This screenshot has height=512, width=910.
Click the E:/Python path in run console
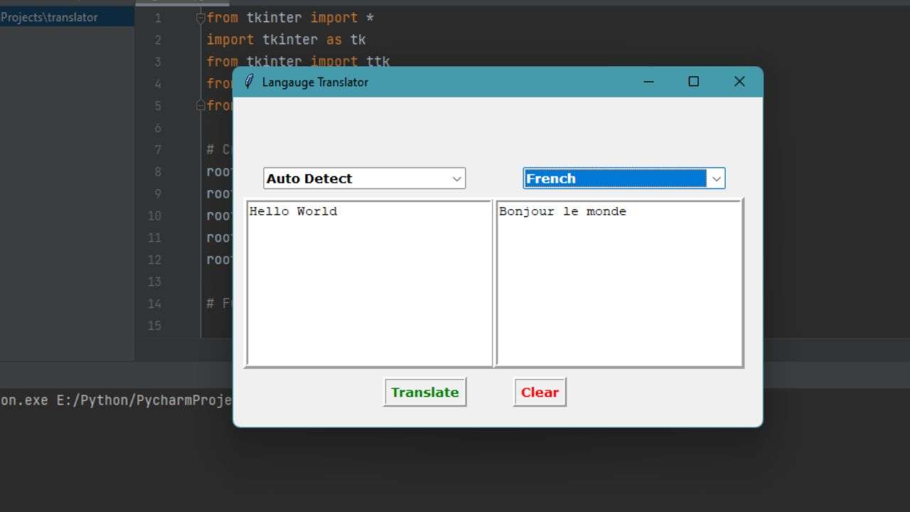click(x=142, y=400)
